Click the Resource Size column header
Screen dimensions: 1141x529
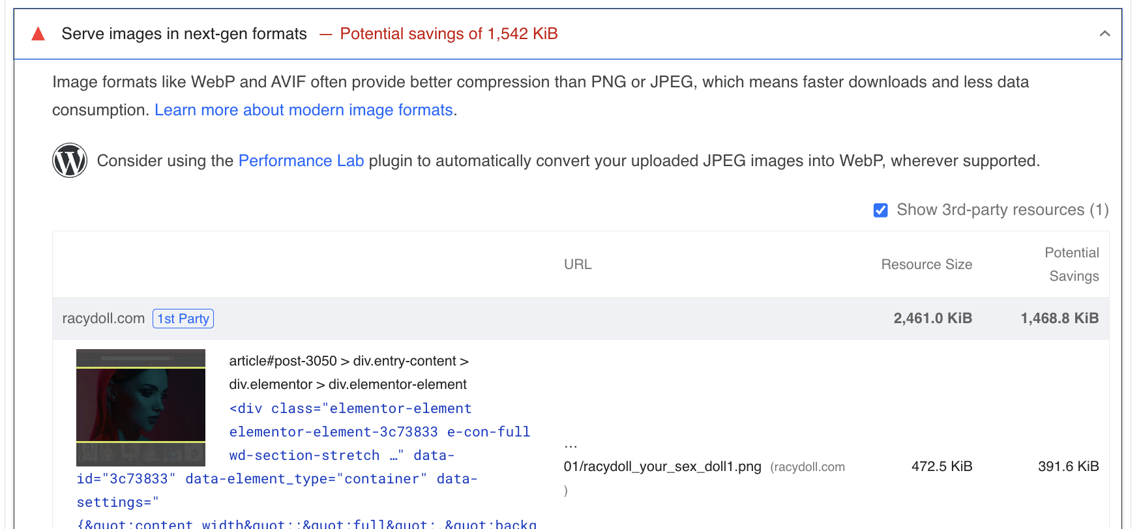926,264
